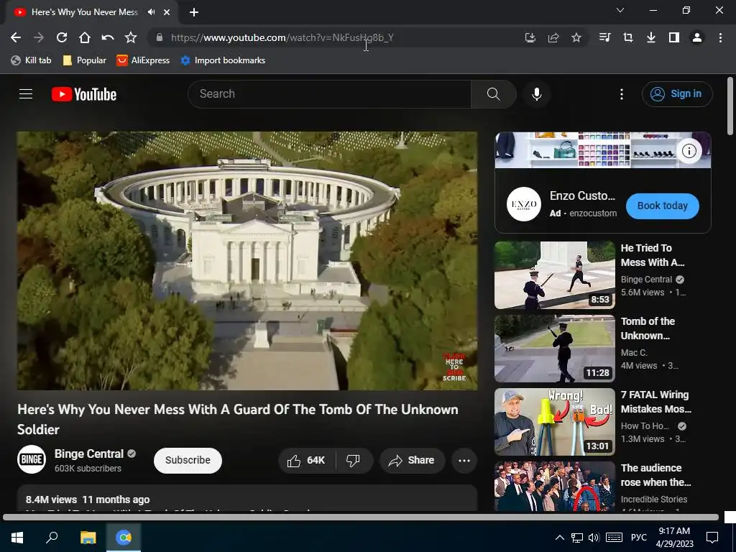Open the Windows Start menu
The image size is (736, 552).
(x=17, y=538)
